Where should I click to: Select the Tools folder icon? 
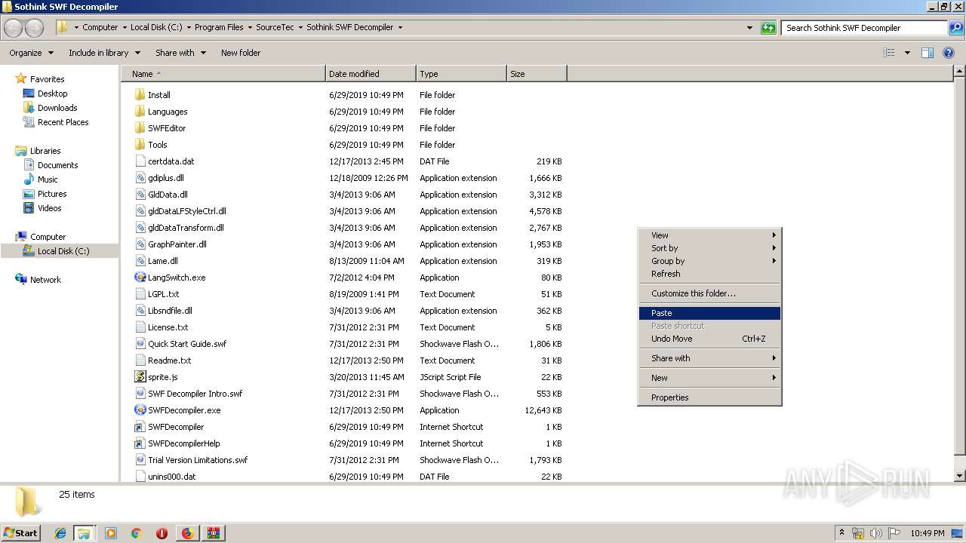pyautogui.click(x=140, y=145)
